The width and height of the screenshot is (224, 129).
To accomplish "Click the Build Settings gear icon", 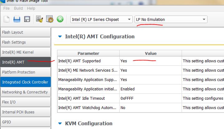I will (x=50, y=19).
